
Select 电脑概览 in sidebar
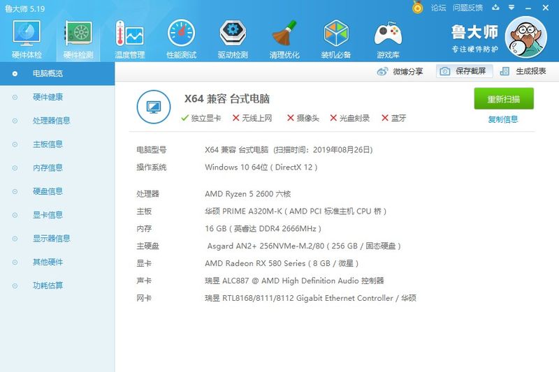pyautogui.click(x=57, y=74)
